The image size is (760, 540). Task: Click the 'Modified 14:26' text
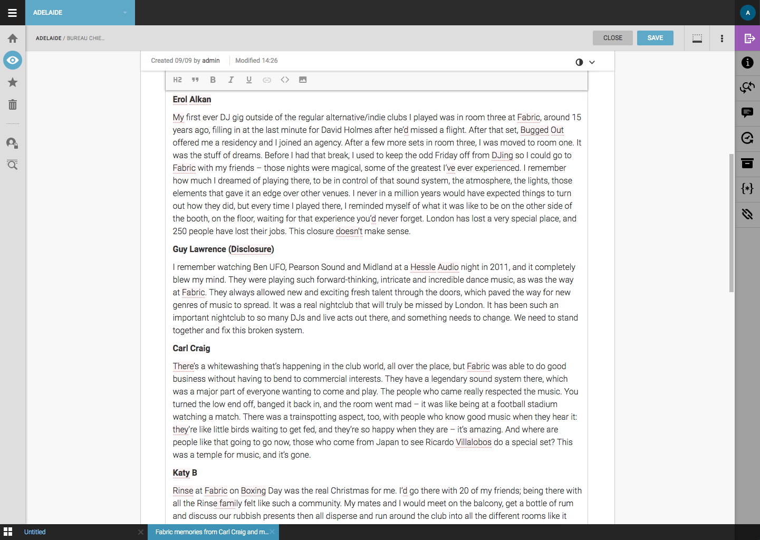coord(256,61)
